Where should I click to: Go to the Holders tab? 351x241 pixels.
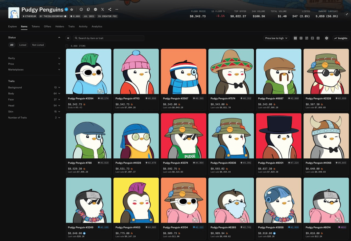60,27
